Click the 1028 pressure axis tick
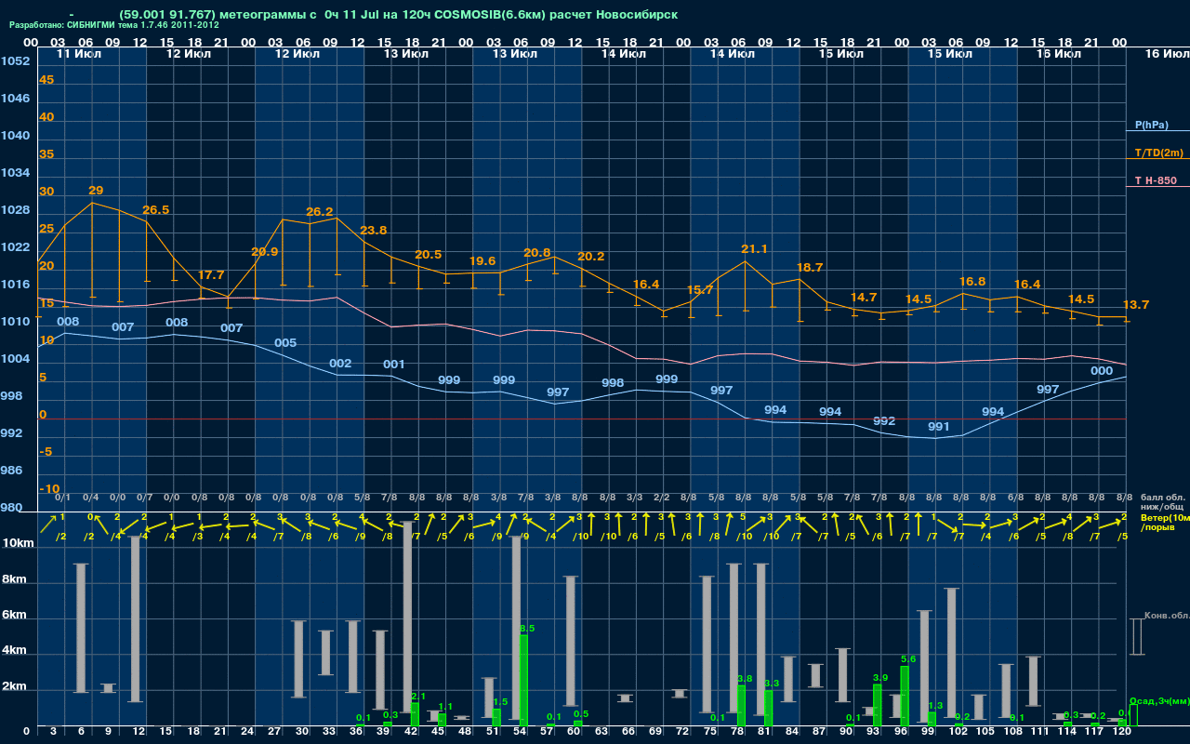This screenshot has width=1190, height=744. (x=15, y=210)
